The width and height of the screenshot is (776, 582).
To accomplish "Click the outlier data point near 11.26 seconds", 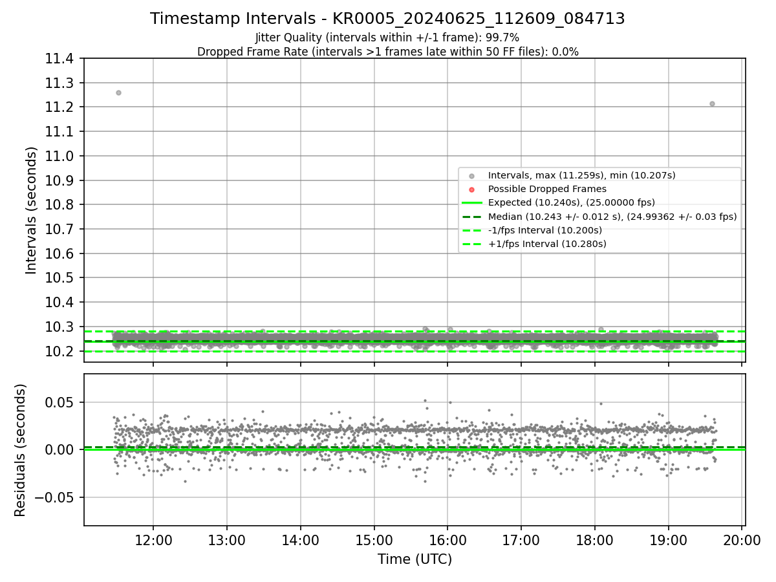I will point(118,92).
